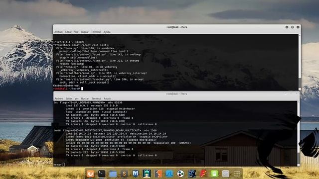319x179 pixels.
Task: Click the 'stop = self.onecmd(line)' line
Action: tap(78, 58)
